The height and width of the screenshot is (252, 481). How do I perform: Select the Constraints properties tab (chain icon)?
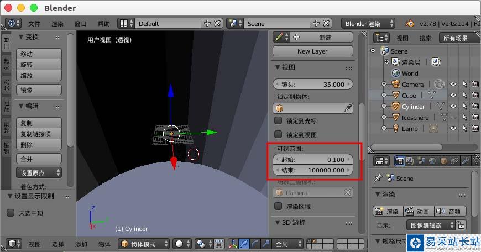pyautogui.click(x=454, y=161)
